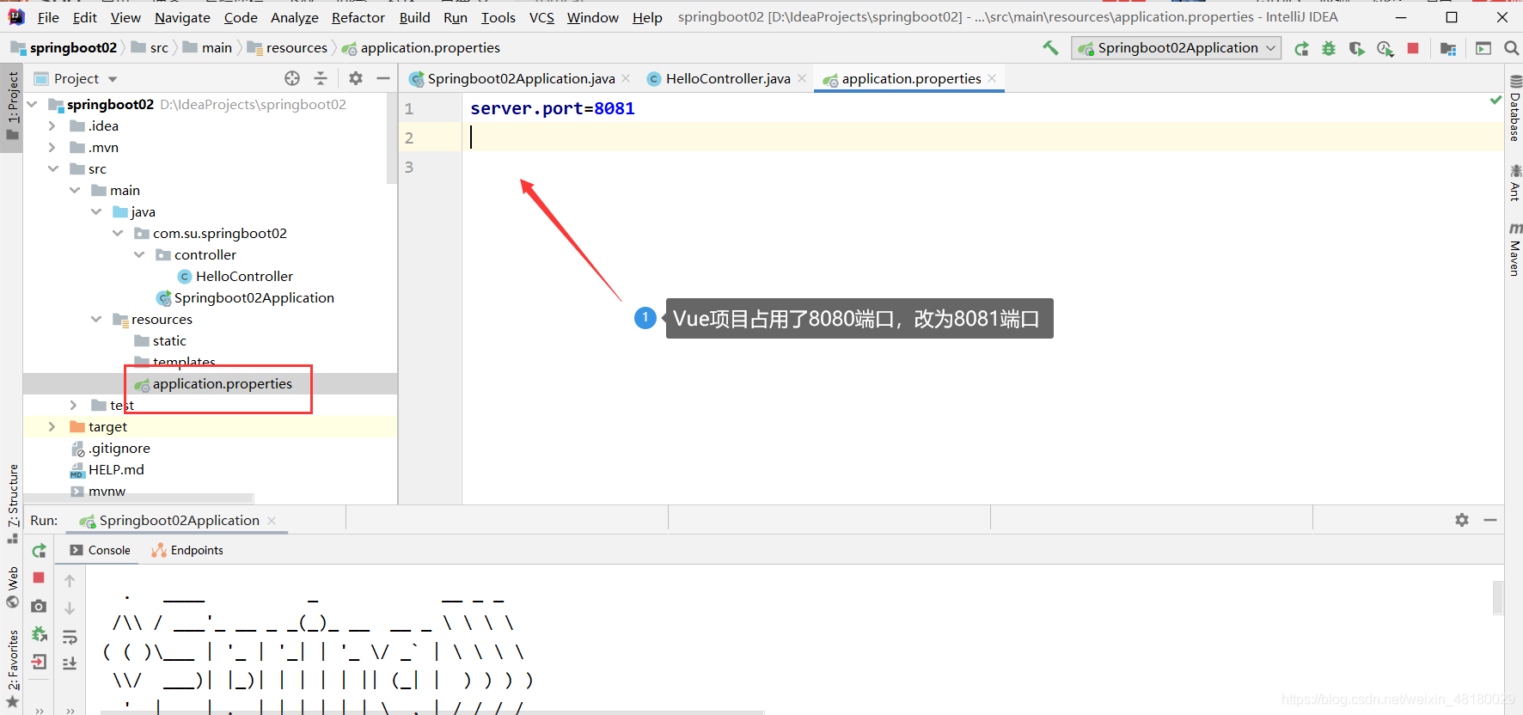
Task: Click the Build project hammer icon
Action: click(1050, 48)
